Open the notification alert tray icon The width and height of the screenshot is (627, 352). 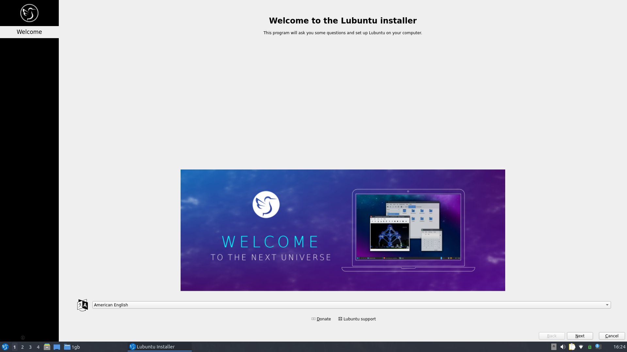click(598, 346)
